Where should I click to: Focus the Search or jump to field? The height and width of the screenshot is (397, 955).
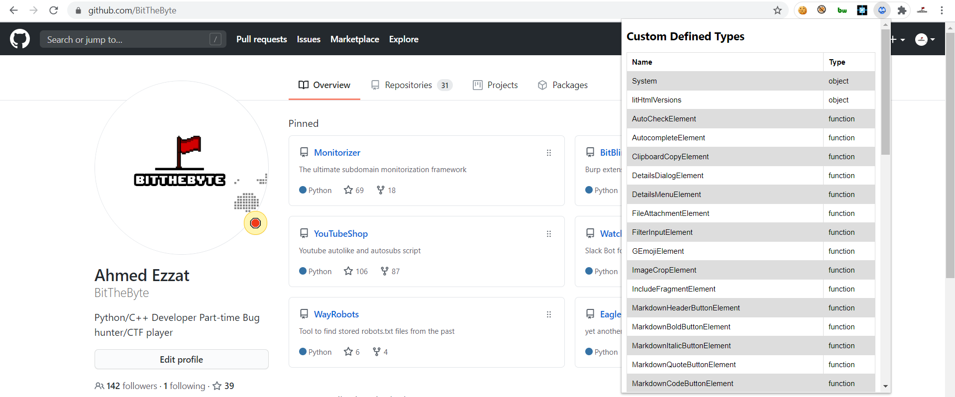pos(133,39)
